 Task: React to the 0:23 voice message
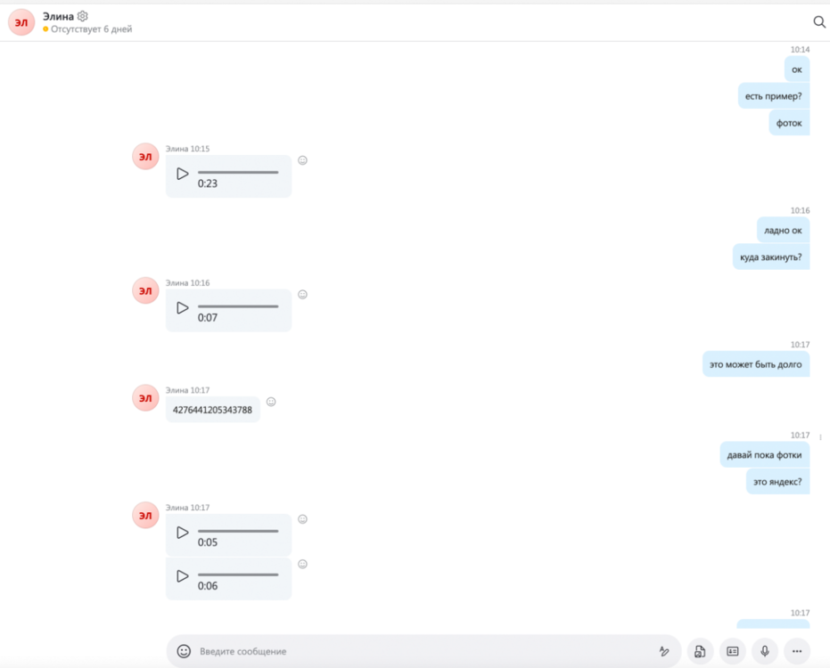[302, 160]
